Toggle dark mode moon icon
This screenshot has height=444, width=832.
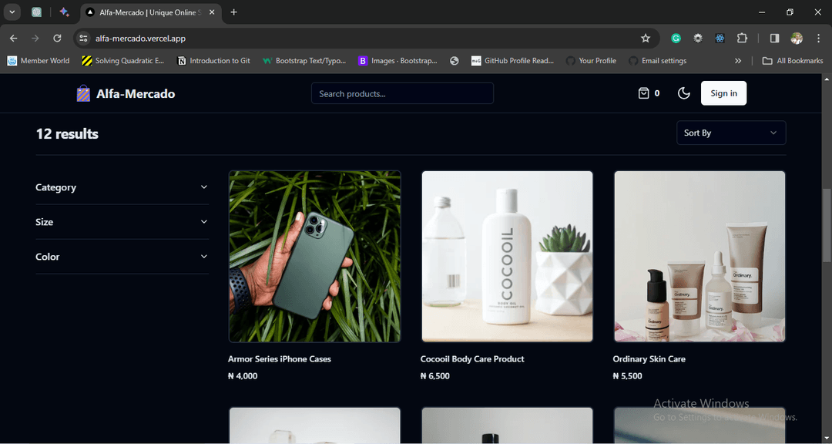684,93
